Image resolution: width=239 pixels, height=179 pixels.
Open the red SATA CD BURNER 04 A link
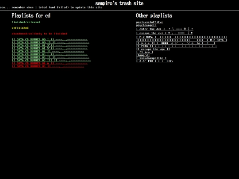[x=50, y=63]
